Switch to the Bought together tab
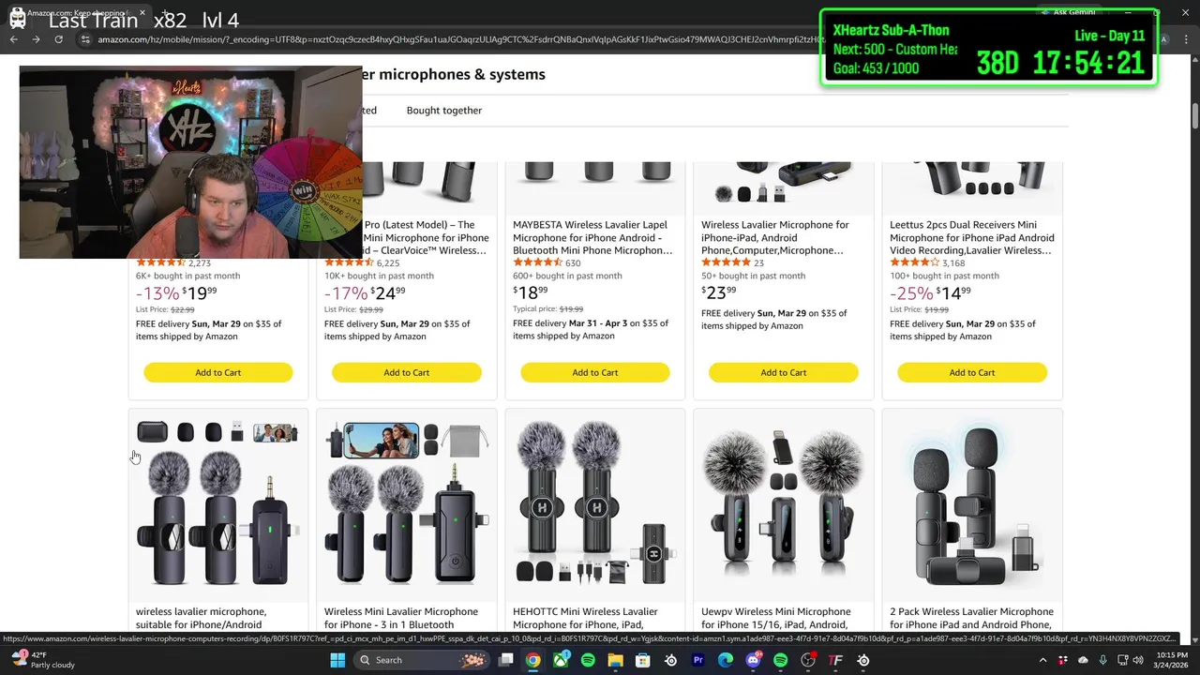The width and height of the screenshot is (1200, 675). click(x=443, y=111)
